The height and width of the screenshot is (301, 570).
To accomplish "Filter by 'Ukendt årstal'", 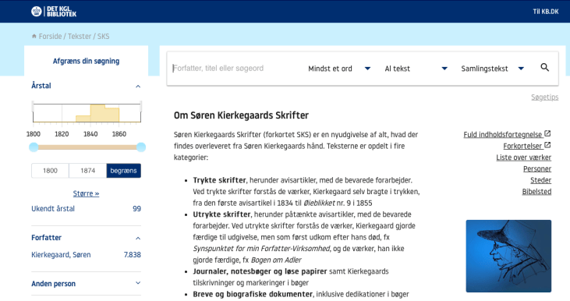I will click(53, 209).
